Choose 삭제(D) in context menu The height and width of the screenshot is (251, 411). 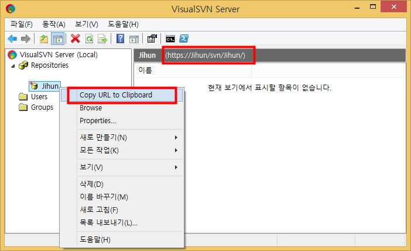pos(122,184)
